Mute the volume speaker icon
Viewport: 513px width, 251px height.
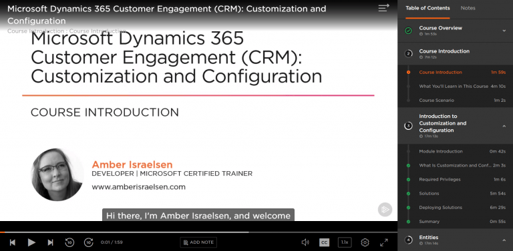point(305,242)
